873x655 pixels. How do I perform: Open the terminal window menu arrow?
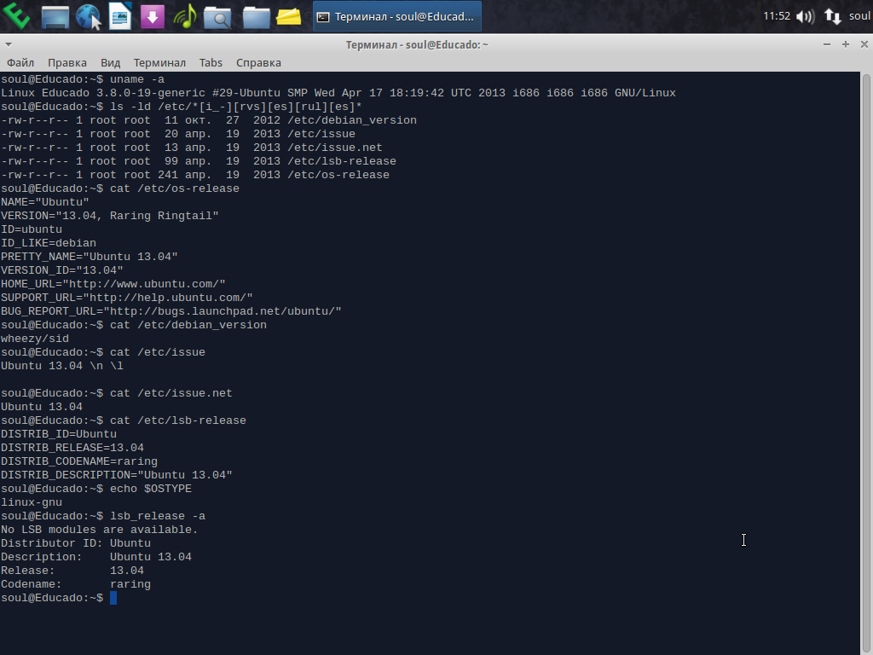[x=8, y=44]
